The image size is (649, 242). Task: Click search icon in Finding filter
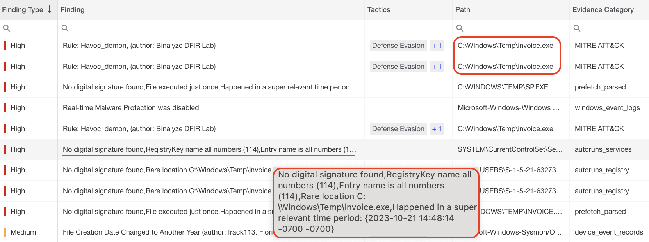[x=65, y=28]
